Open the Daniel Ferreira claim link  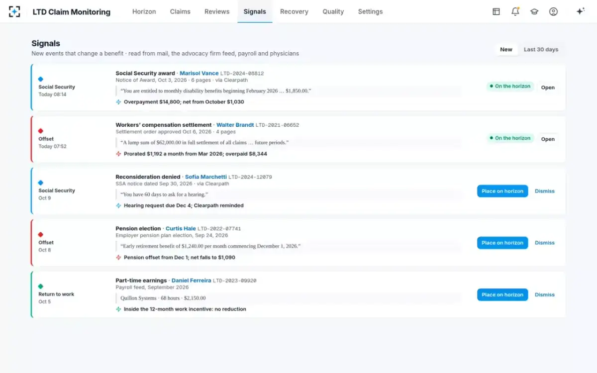coord(191,280)
